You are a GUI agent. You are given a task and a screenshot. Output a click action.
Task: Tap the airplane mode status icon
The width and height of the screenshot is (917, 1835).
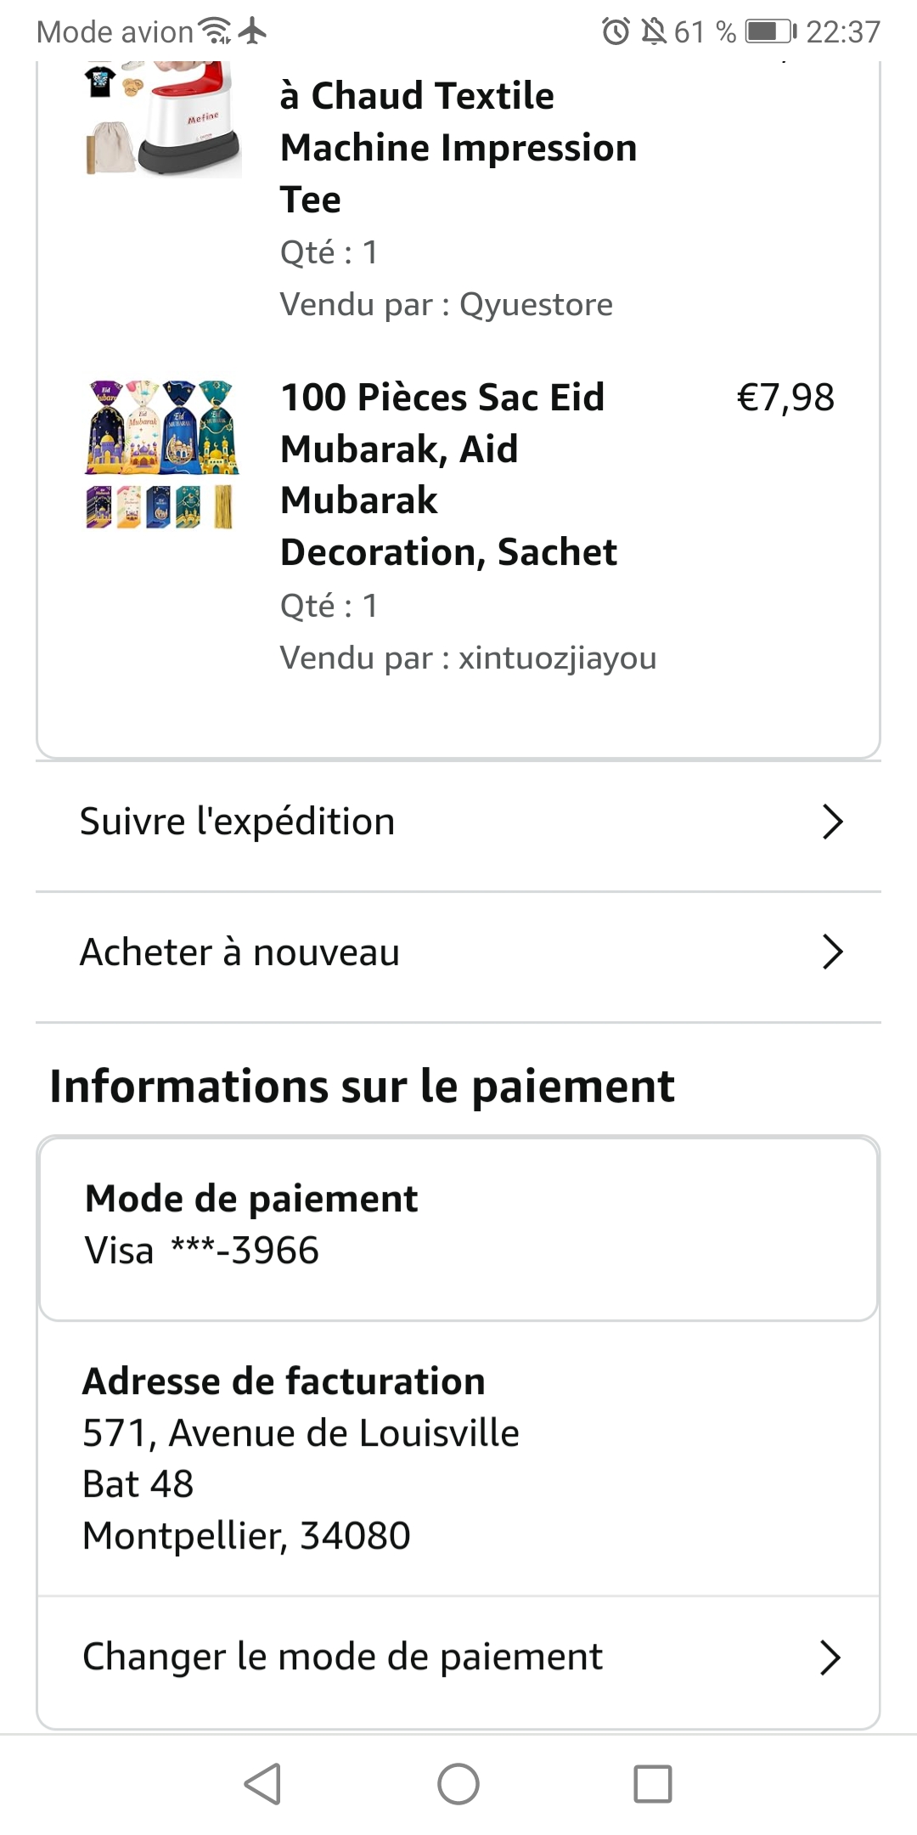click(252, 31)
